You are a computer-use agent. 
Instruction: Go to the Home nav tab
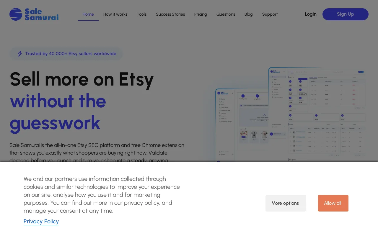88,14
